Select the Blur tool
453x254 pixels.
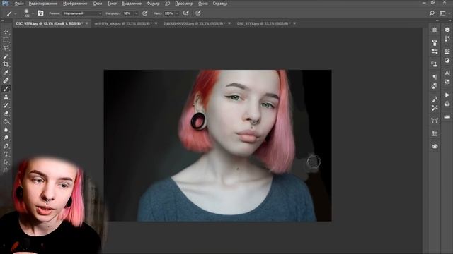(x=6, y=130)
